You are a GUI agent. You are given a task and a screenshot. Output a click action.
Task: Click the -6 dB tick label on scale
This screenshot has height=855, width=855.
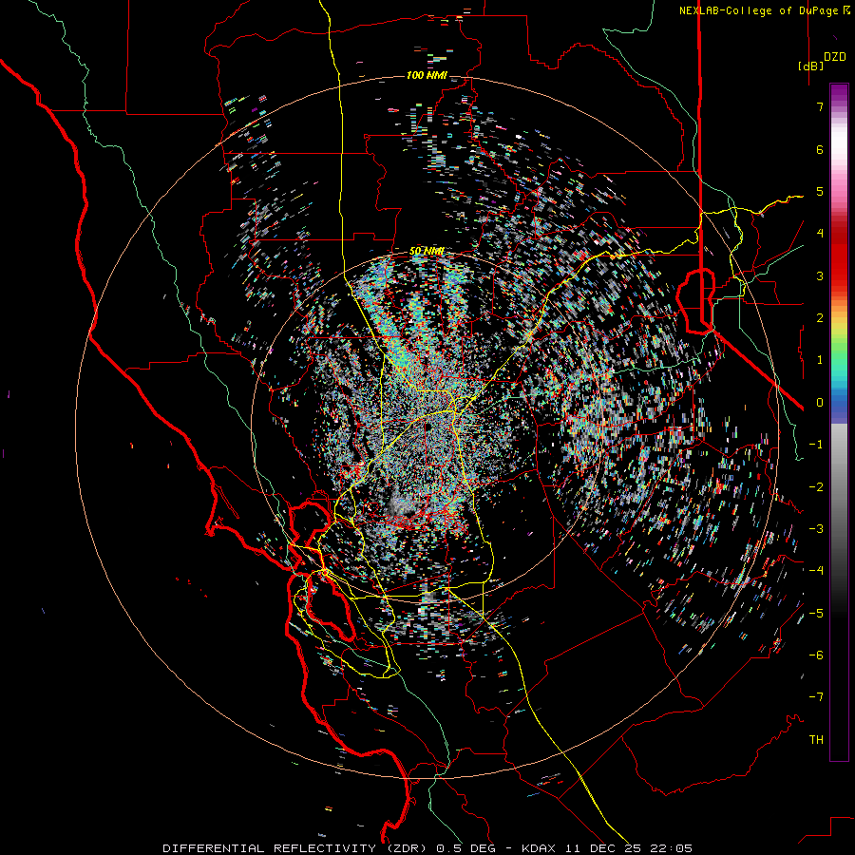point(816,655)
